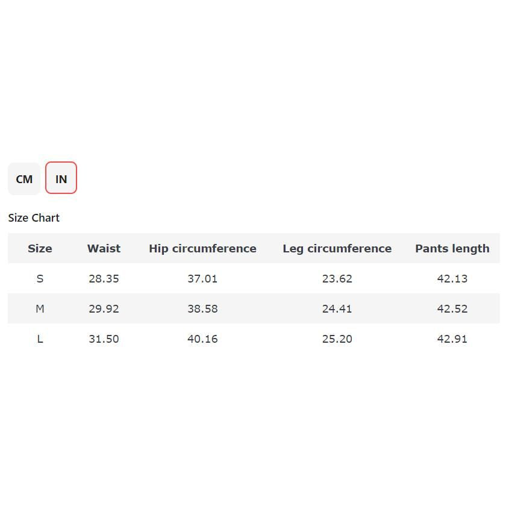Click the Size column header
Viewport: 509px width, 509px height.
point(40,248)
